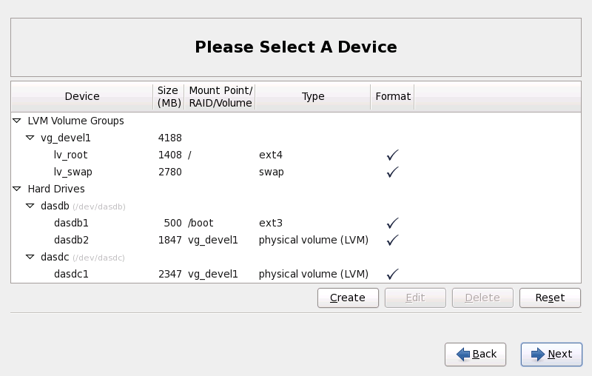The image size is (592, 376).
Task: Click the Type column header
Action: pos(313,96)
